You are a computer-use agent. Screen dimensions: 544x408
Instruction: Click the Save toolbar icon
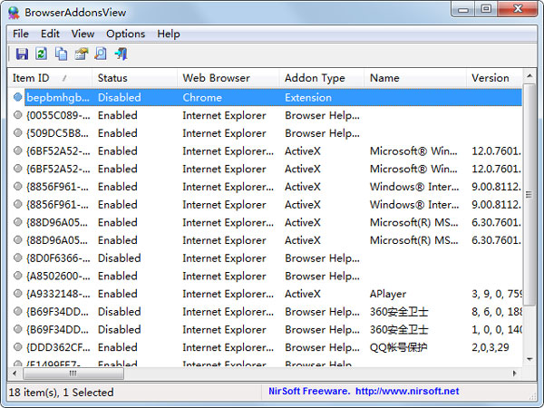22,54
